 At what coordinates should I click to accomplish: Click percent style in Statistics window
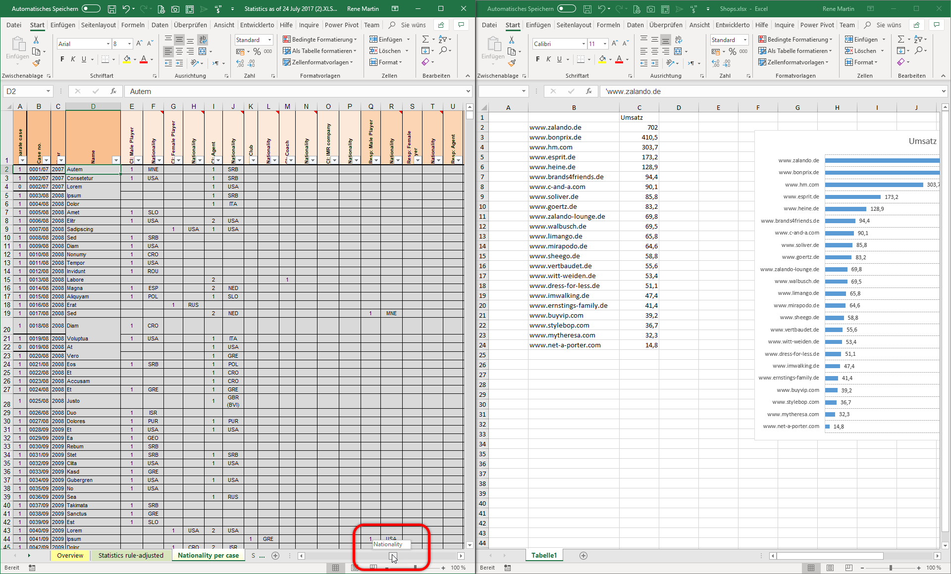[x=257, y=51]
